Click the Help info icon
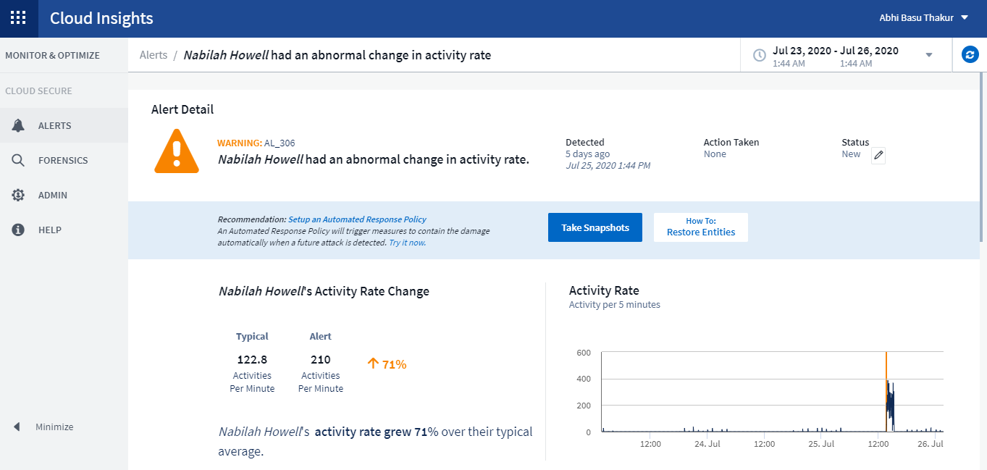 19,230
